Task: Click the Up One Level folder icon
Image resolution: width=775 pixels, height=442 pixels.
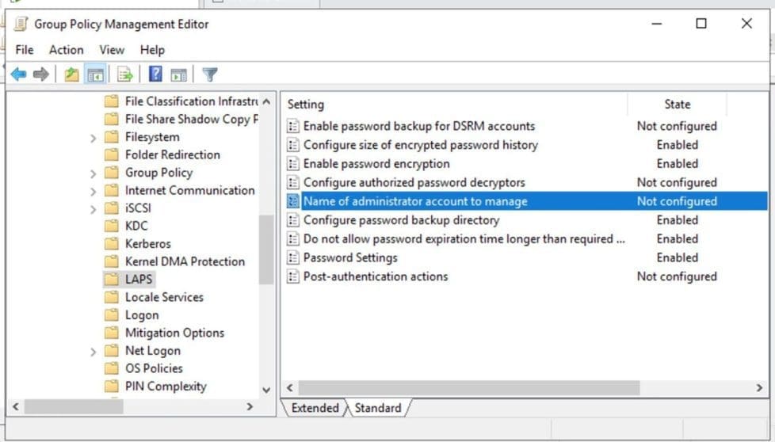Action: pyautogui.click(x=72, y=74)
